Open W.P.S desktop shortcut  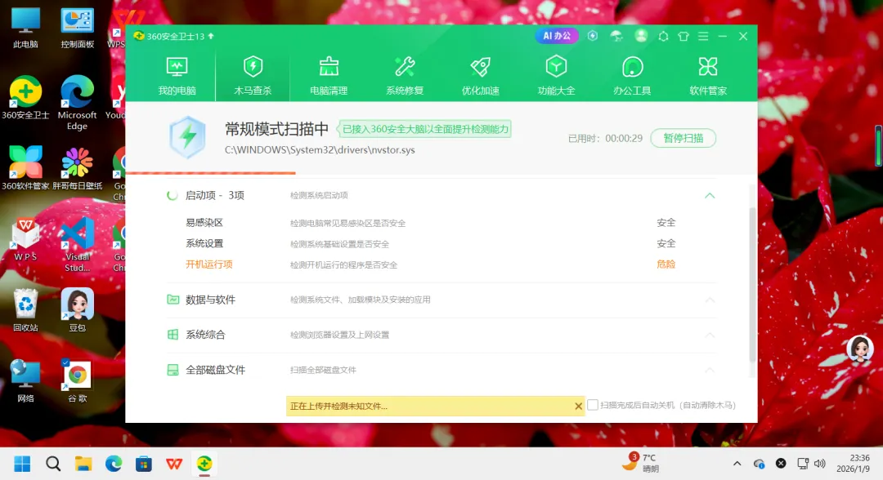click(x=25, y=239)
